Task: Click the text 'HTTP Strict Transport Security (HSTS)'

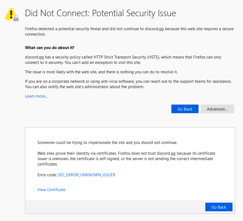Action: coord(126,57)
